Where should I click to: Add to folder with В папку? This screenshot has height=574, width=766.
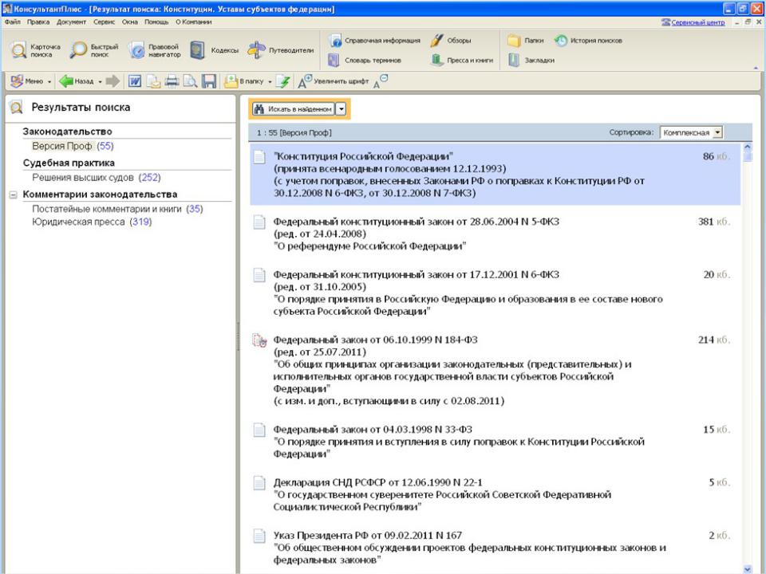click(x=244, y=81)
